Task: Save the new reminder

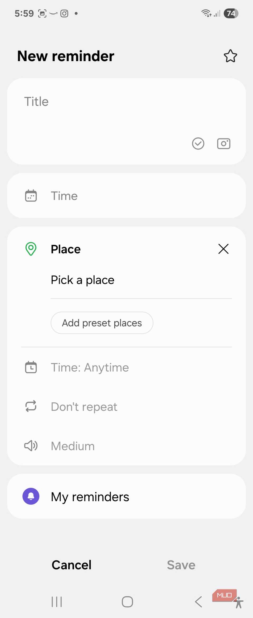Action: click(x=181, y=565)
